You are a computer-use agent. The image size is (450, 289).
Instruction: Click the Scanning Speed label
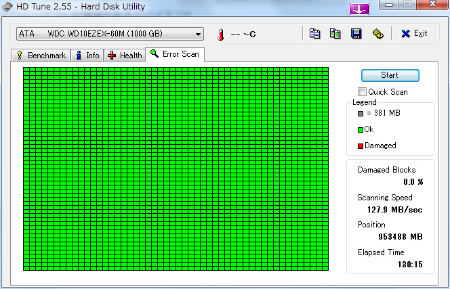pos(385,198)
